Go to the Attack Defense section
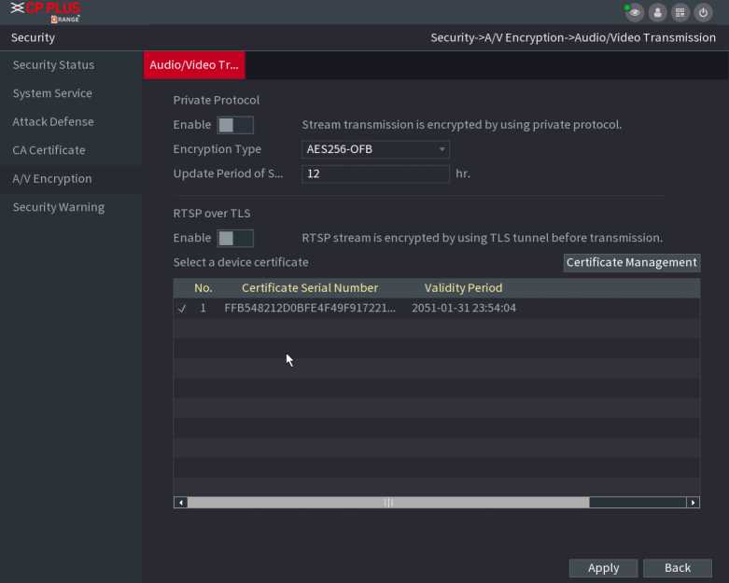This screenshot has height=583, width=729. (53, 122)
